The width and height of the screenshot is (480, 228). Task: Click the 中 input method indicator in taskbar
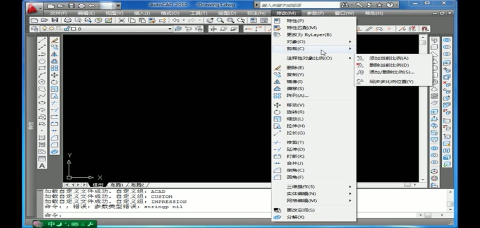[x=51, y=225]
